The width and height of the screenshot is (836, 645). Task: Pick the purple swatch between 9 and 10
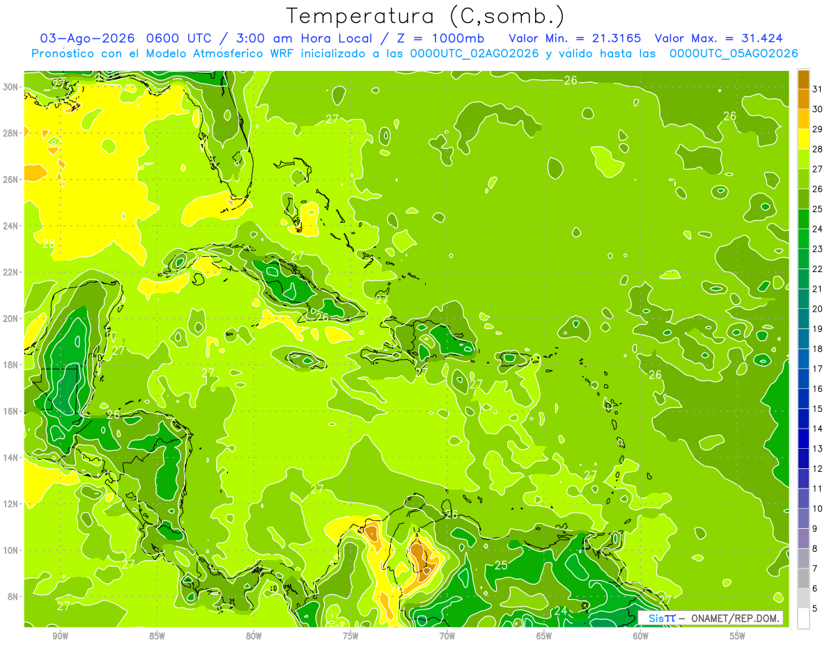(803, 518)
